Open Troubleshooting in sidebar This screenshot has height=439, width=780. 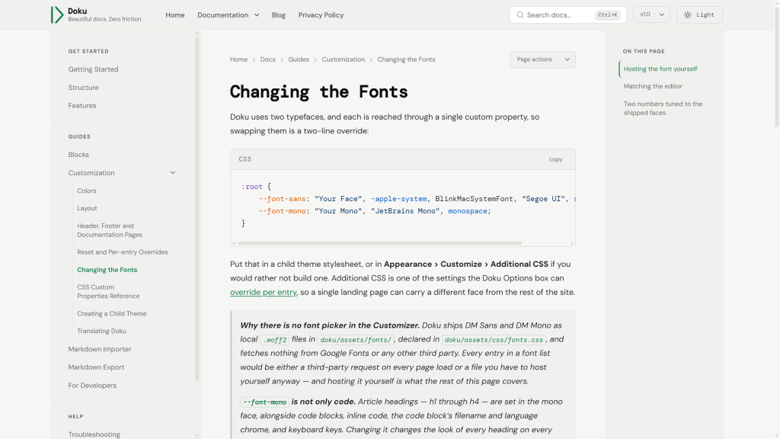(x=94, y=434)
